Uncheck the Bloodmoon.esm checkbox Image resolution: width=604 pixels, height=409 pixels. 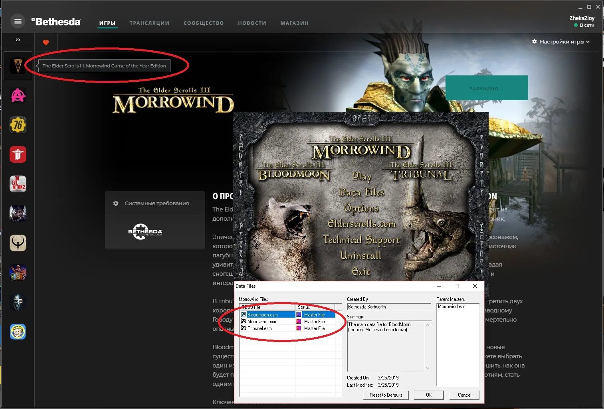pos(244,314)
